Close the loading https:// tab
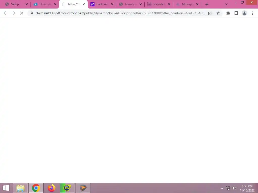The width and height of the screenshot is (258, 193). click(x=84, y=5)
